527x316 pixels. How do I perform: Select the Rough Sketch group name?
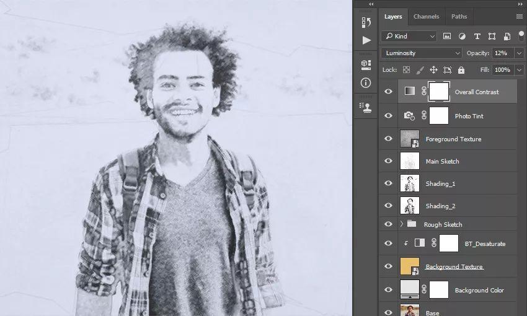443,224
